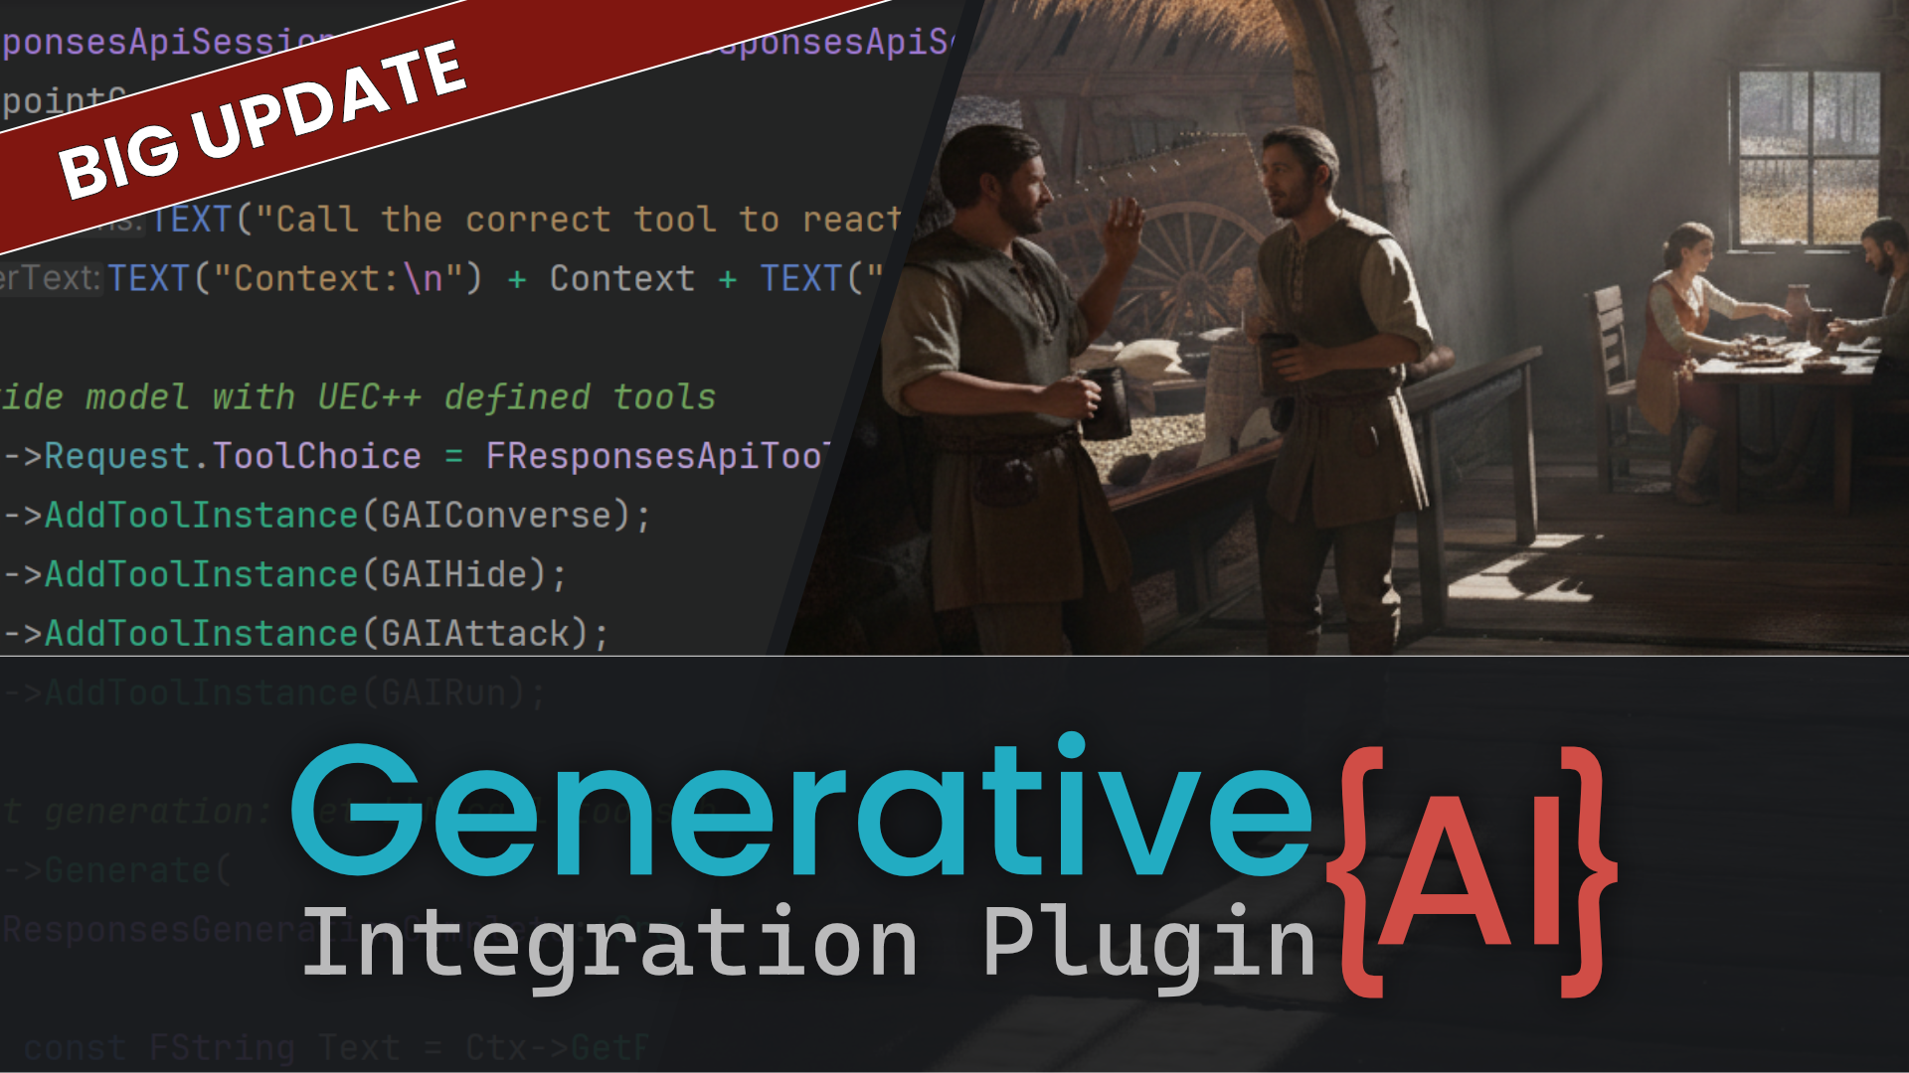Click the AddToolInstance(GAIHide) code line
This screenshot has height=1073, width=1909.
(x=285, y=574)
